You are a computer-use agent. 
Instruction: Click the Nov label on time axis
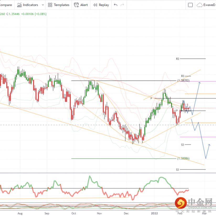[99, 213]
